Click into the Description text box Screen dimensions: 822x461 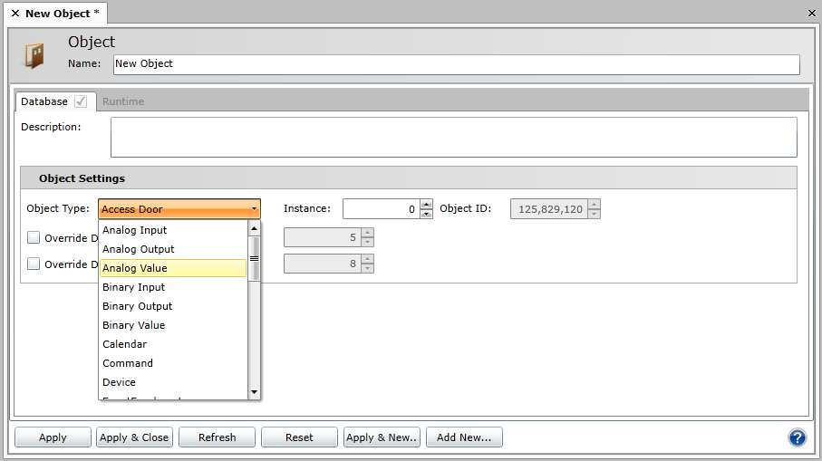tap(454, 138)
